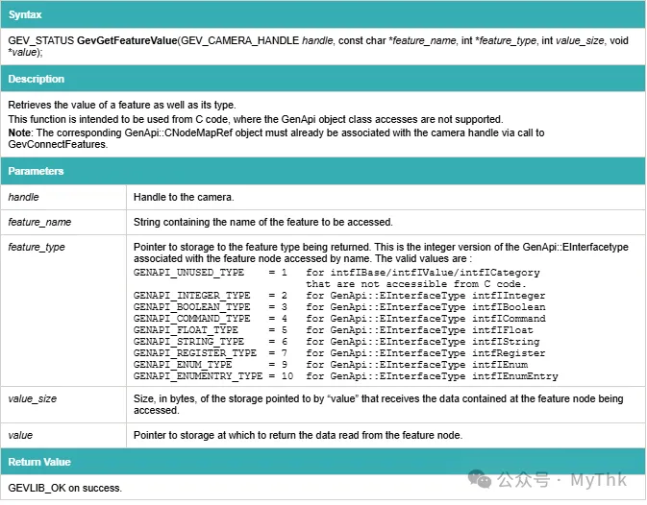The image size is (647, 505).
Task: Click the GevGetFeatureValue function name
Action: pyautogui.click(x=127, y=40)
